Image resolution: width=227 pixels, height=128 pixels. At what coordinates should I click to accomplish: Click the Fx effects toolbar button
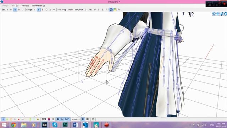(x=119, y=10)
